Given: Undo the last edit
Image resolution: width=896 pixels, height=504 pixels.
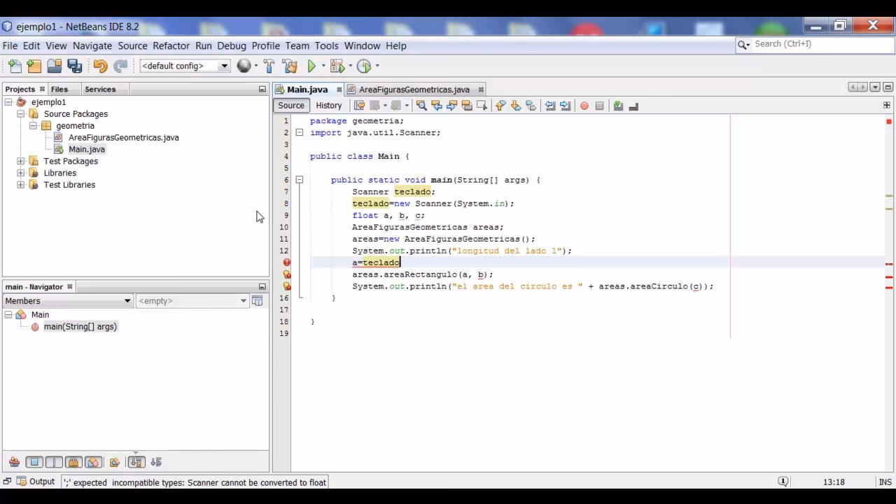Looking at the screenshot, I should [98, 65].
